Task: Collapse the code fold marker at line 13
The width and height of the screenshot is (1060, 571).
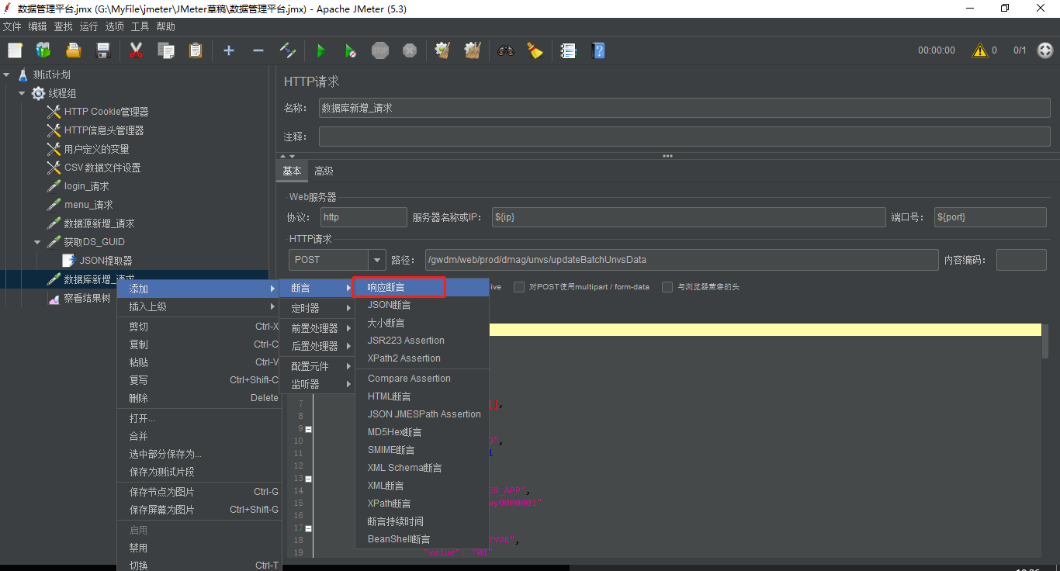Action: [309, 479]
